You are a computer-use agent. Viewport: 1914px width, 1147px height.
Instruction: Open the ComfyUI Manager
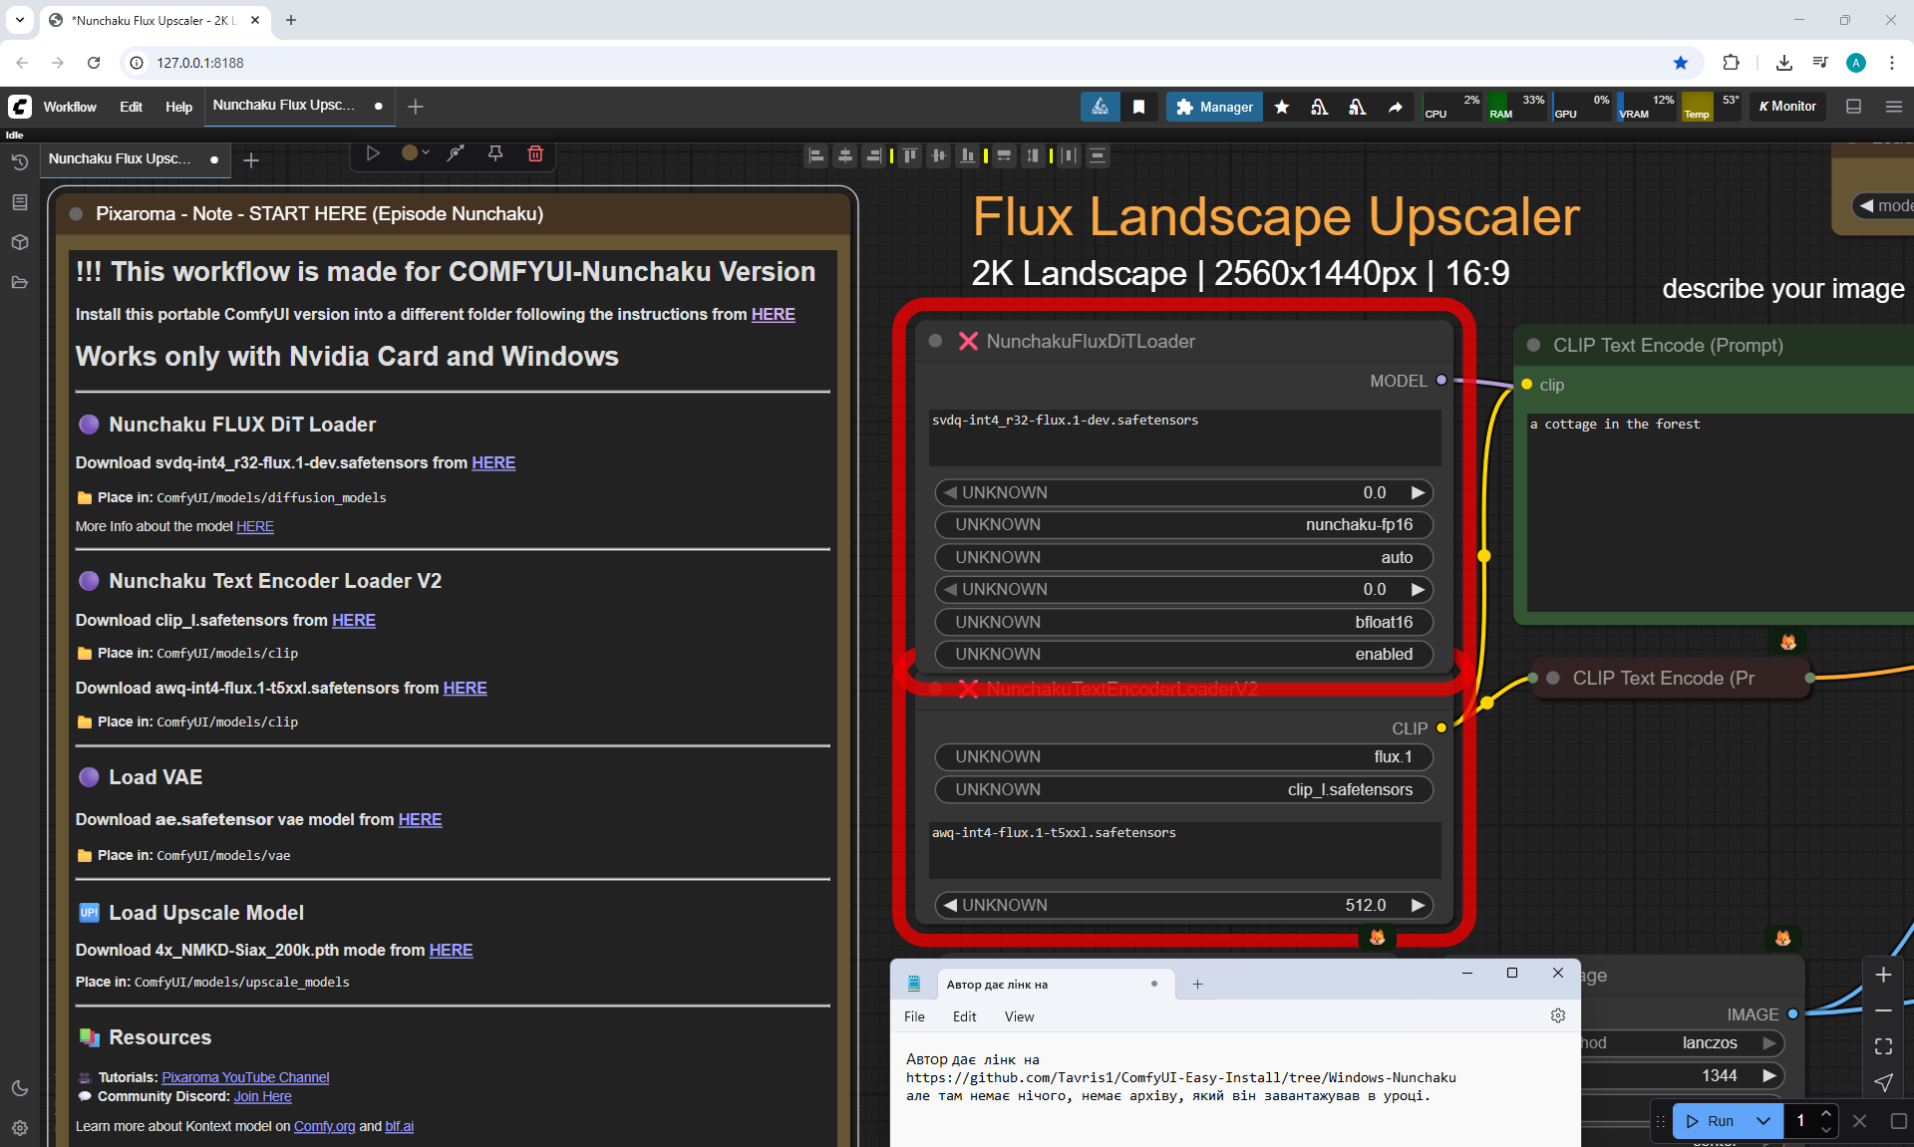[1214, 107]
